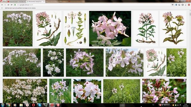
Task: Close the Google search tab
Action: [x=44, y=1]
